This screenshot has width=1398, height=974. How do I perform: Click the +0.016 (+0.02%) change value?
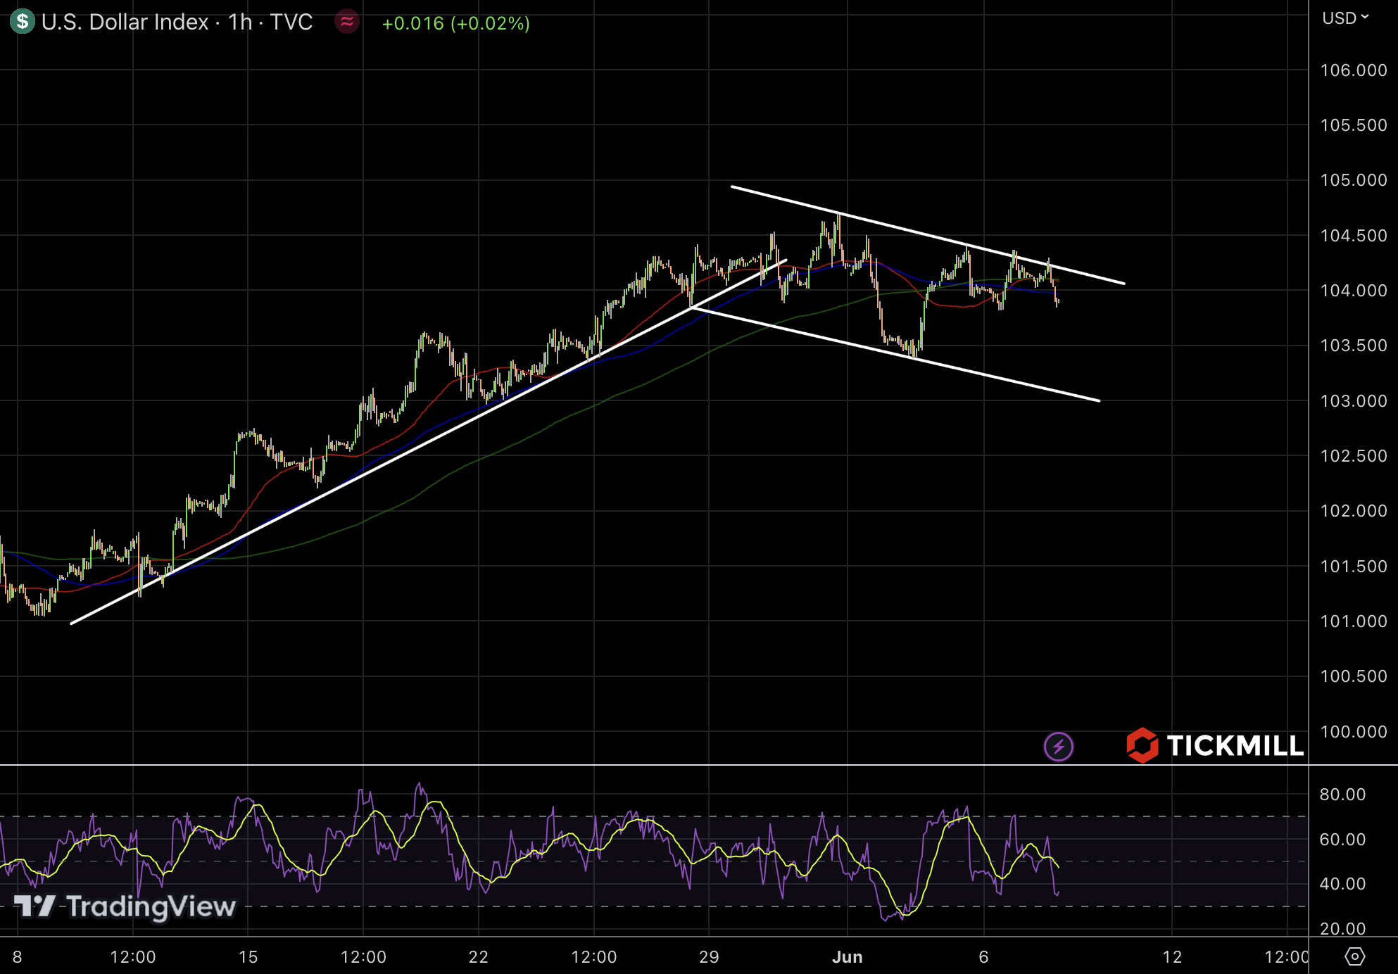(455, 23)
